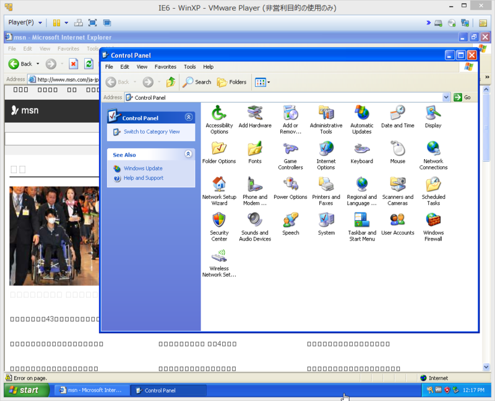This screenshot has width=495, height=401.
Task: Open Automatic Updates icon
Action: (x=362, y=120)
